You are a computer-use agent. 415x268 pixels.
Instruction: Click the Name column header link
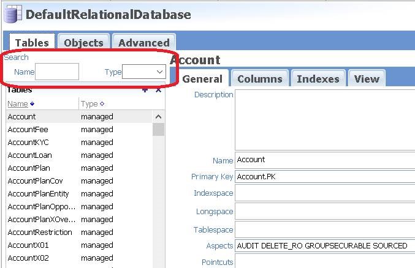coord(17,104)
